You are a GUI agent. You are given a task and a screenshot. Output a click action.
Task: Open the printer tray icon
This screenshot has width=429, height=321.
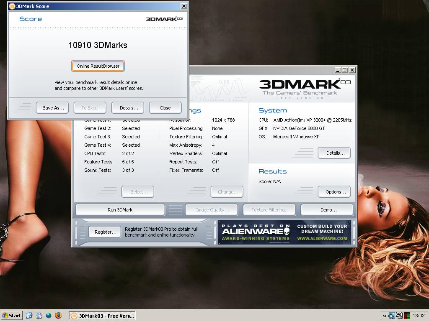(399, 316)
